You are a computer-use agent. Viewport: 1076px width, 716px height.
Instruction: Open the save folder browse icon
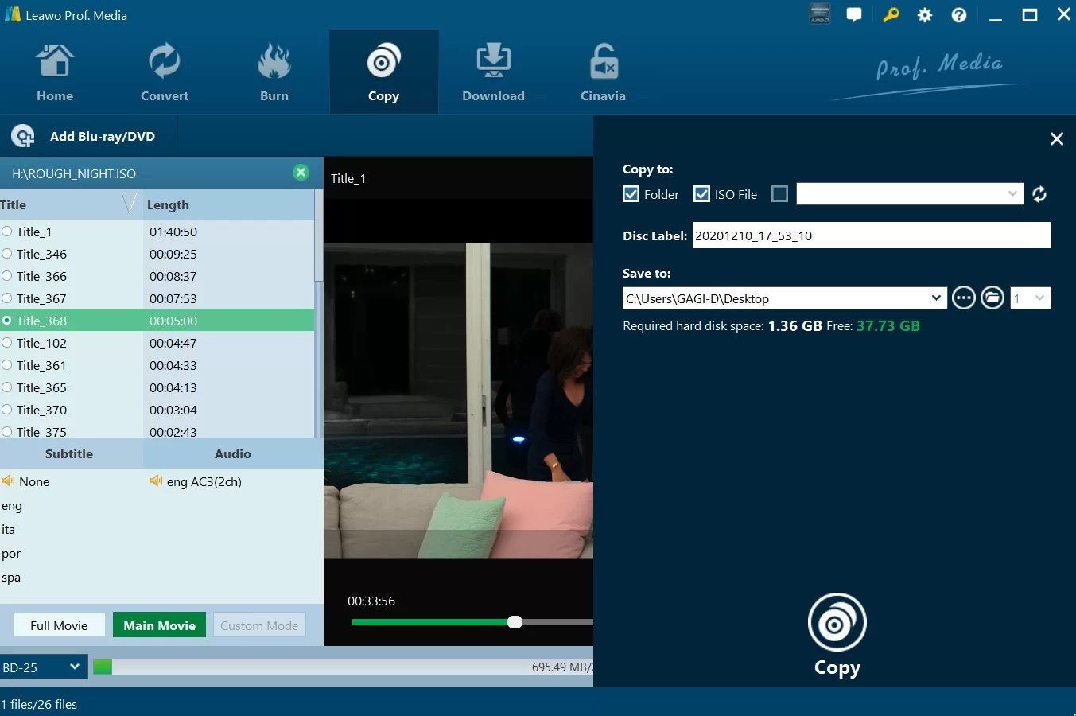(992, 298)
